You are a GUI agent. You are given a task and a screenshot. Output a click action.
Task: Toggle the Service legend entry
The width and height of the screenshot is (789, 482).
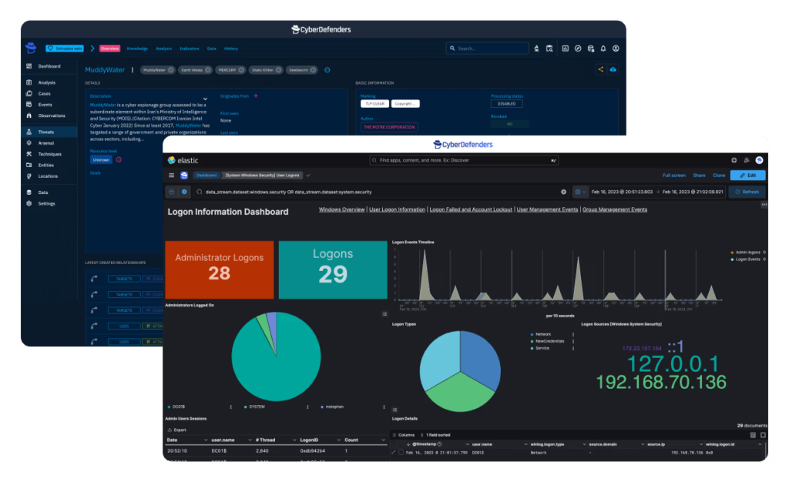pos(542,348)
